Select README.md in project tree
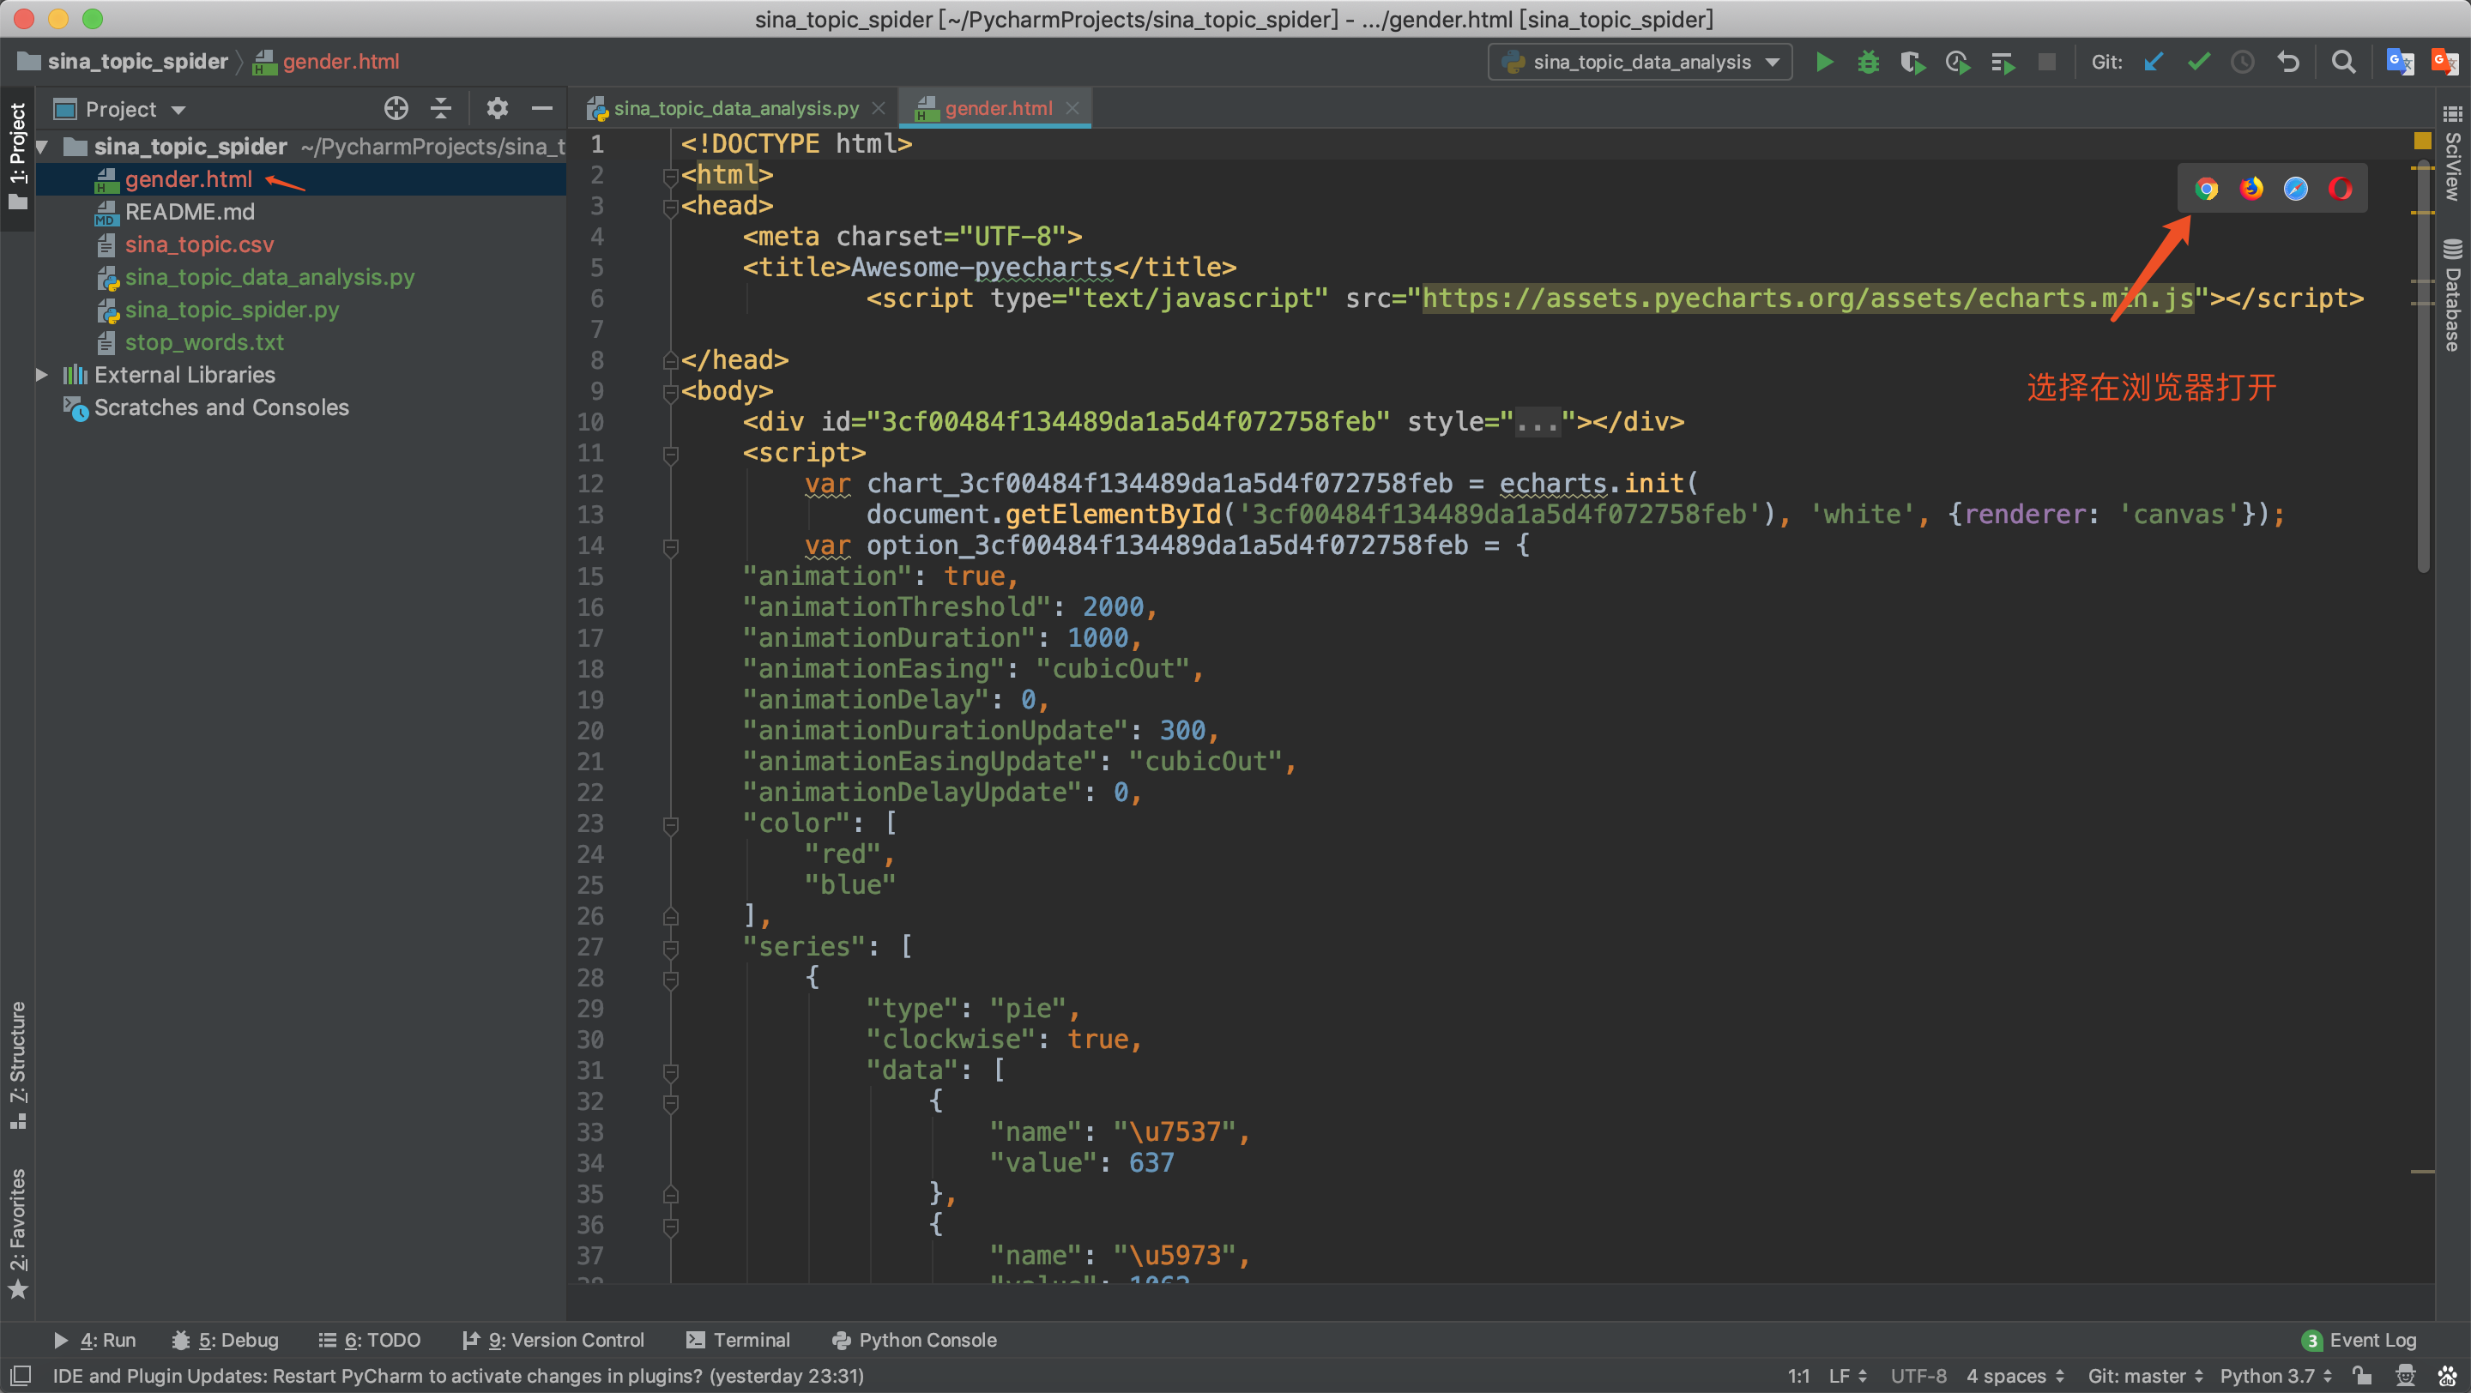The image size is (2471, 1393). [300, 212]
